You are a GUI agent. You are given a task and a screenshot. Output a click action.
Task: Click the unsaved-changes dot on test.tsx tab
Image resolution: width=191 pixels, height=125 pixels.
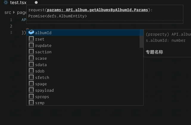pos(36,2)
